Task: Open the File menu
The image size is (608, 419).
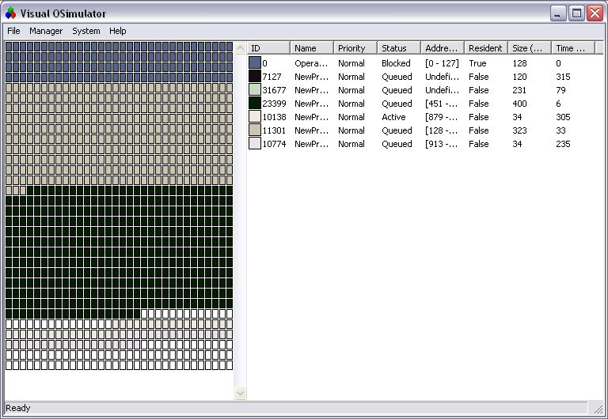Action: tap(13, 31)
